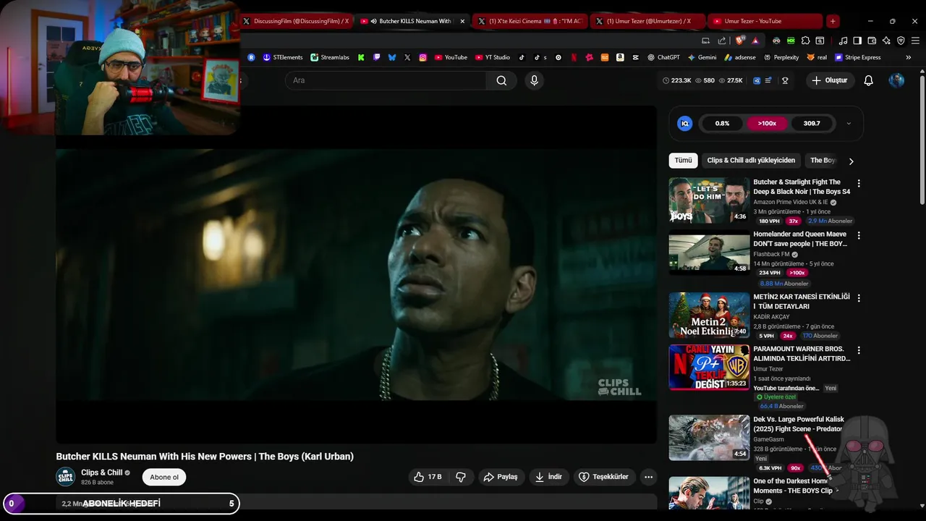Open Dek Vs. Large Powerful Kalisk thumbnail
Image resolution: width=926 pixels, height=521 pixels.
click(709, 438)
